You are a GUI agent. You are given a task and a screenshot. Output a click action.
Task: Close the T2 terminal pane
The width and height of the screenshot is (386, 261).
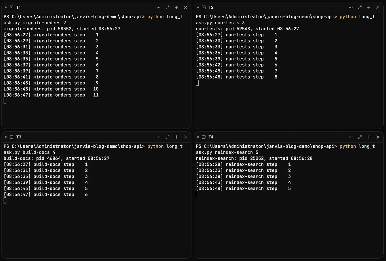pyautogui.click(x=378, y=7)
